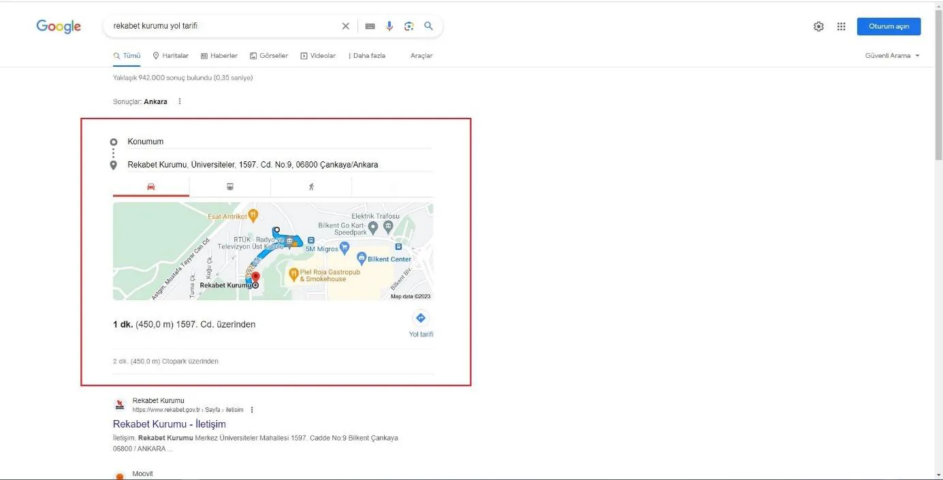Click the Moovit result favicon

(x=120, y=476)
